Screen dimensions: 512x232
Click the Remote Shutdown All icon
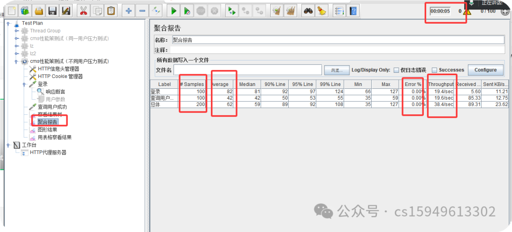259,11
